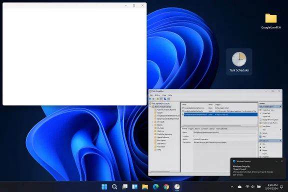The image size is (288, 192).
Task: Open Windows Start menu
Action: [104, 186]
